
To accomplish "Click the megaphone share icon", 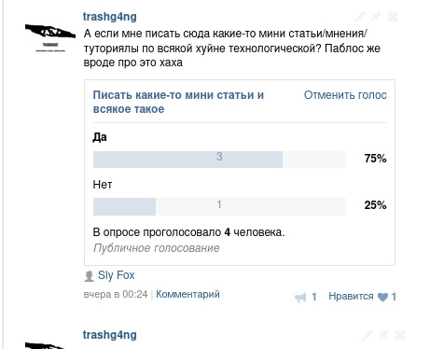I will point(300,298).
